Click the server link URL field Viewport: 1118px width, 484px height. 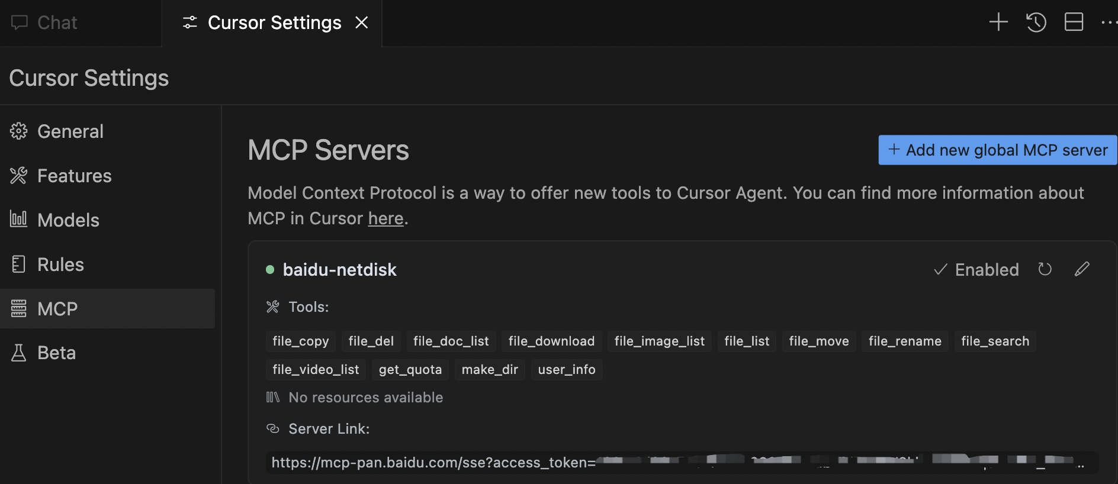[682, 463]
